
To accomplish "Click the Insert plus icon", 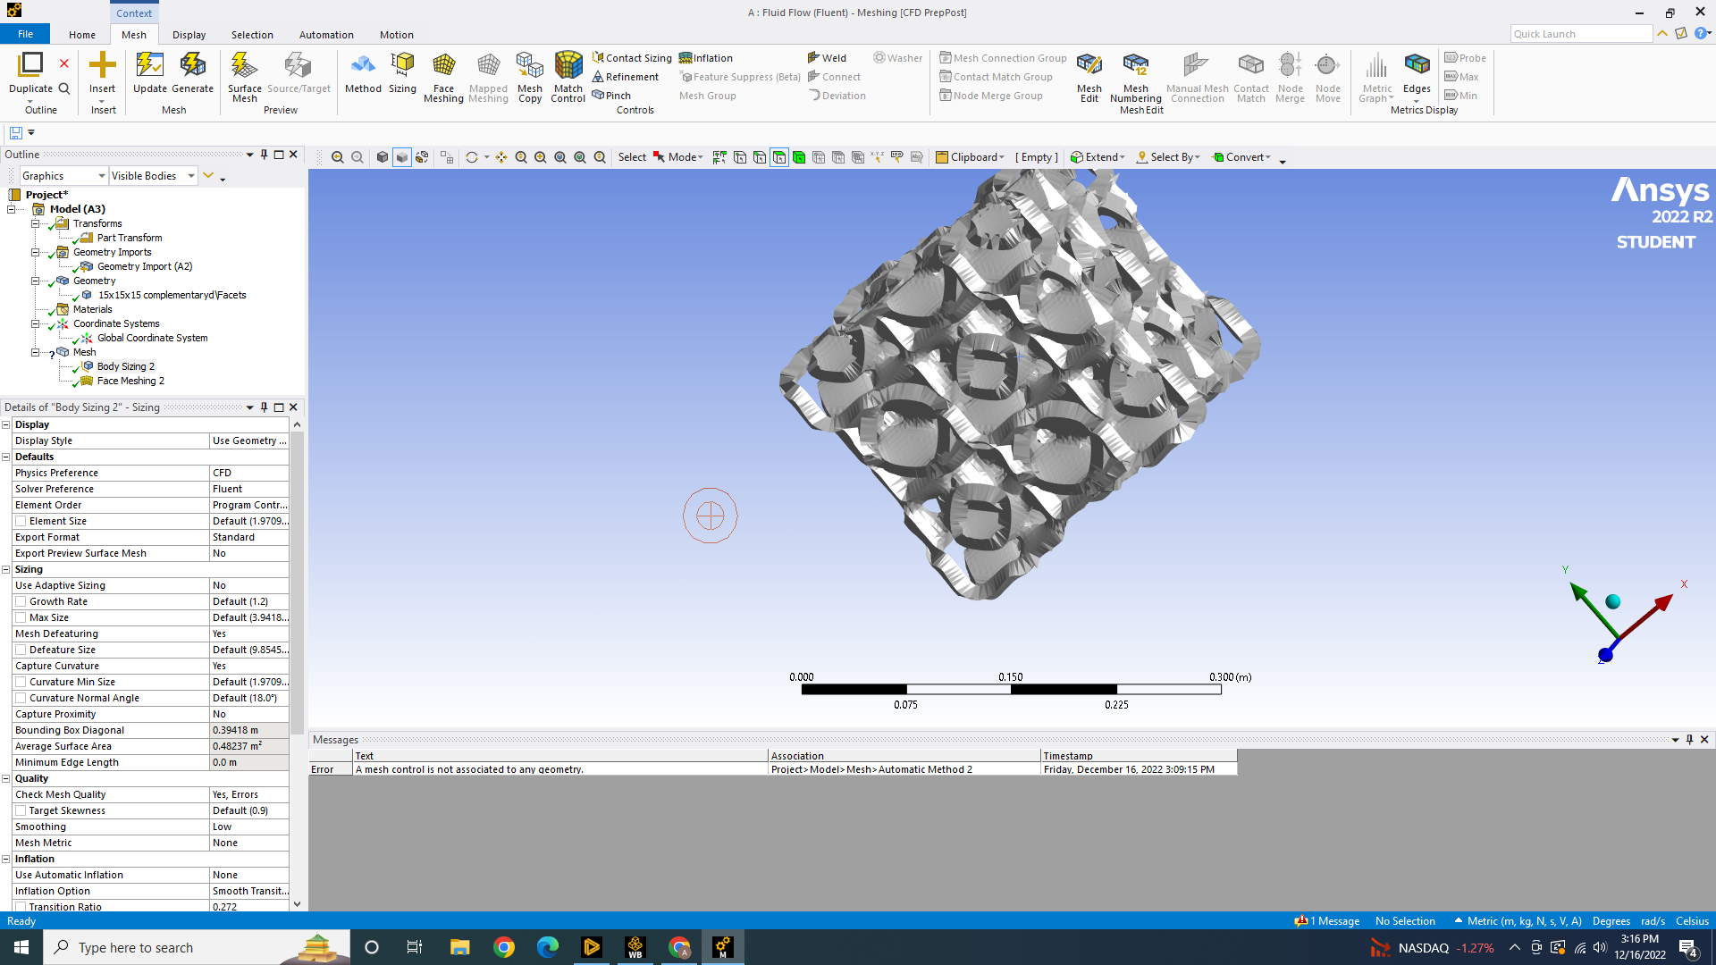I will (x=102, y=66).
